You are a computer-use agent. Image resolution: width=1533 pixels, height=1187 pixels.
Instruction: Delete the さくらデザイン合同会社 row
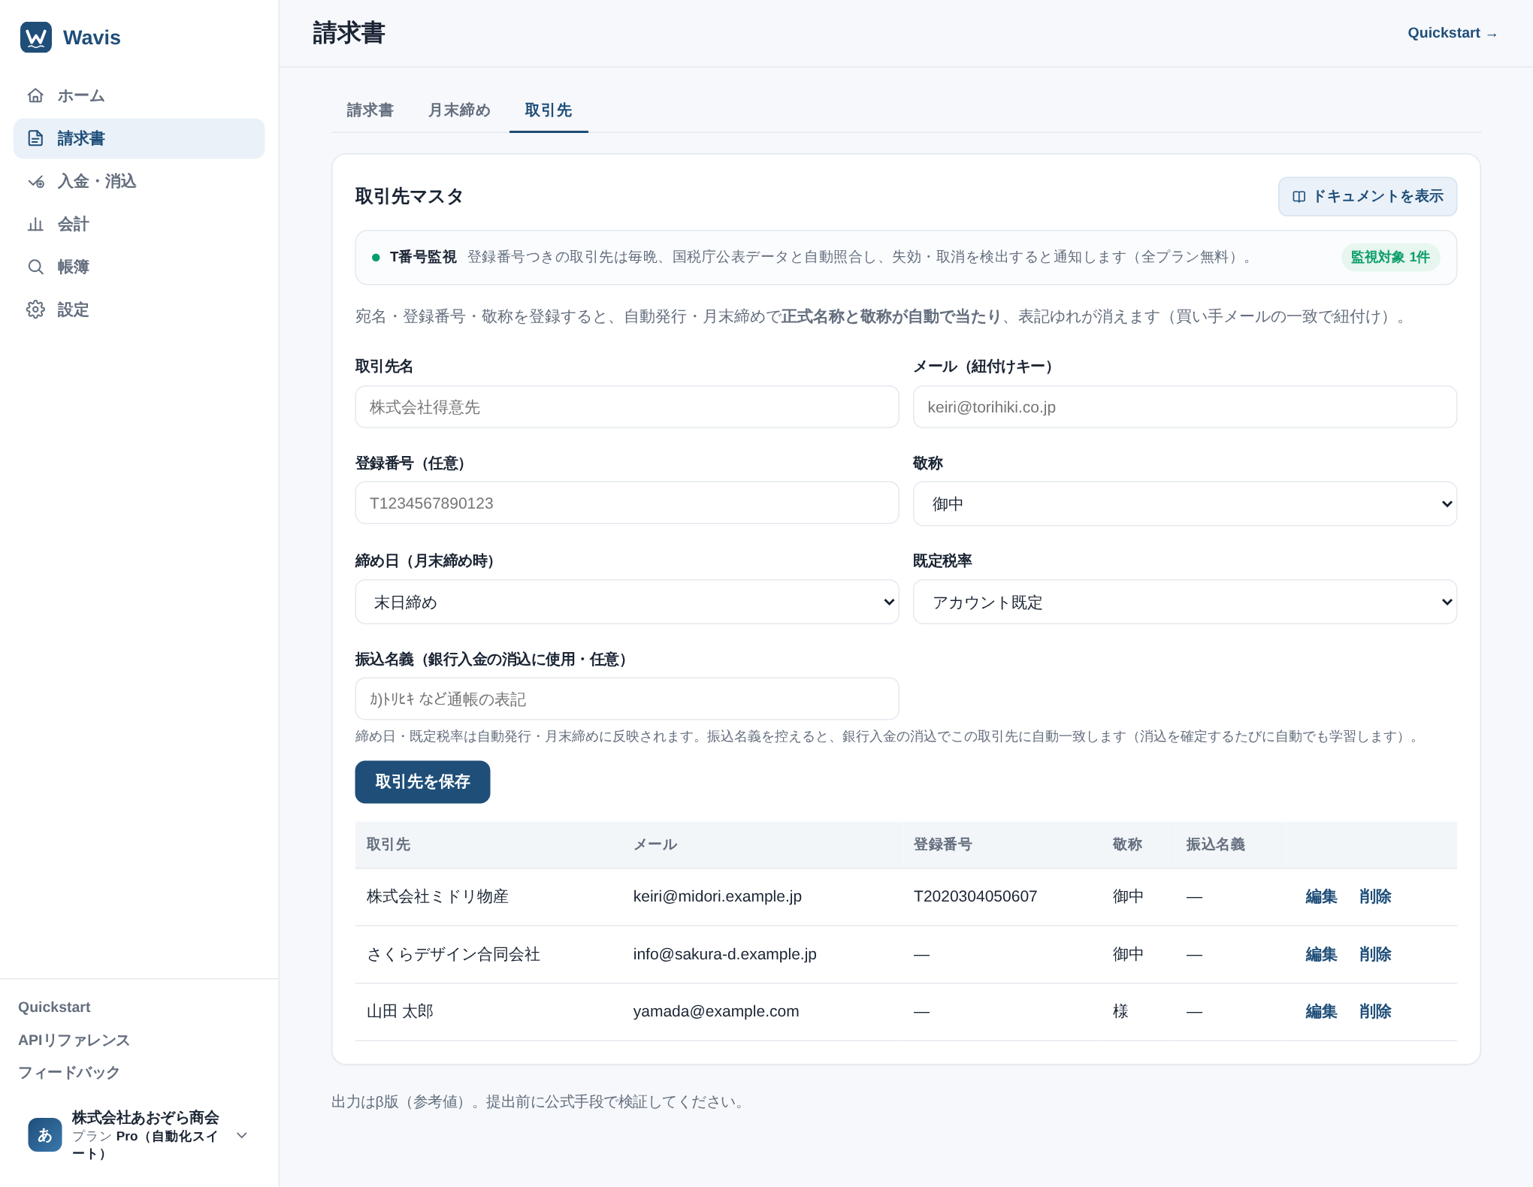point(1375,954)
